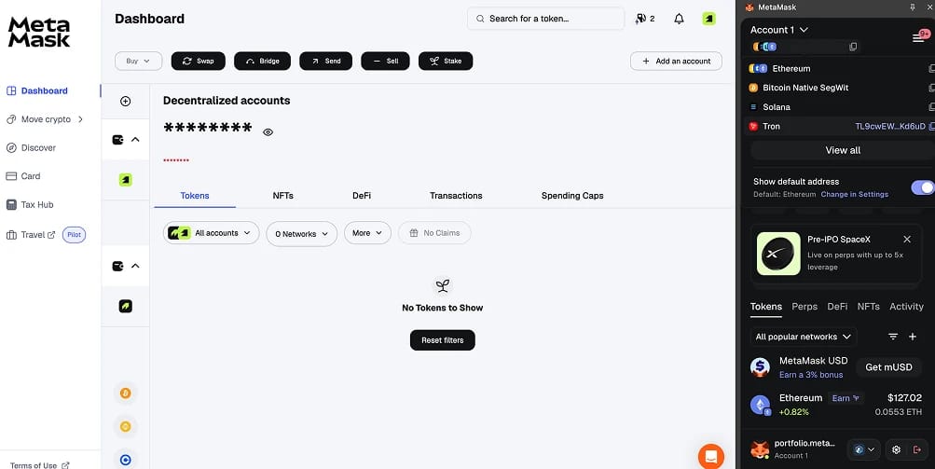Select the light green account avatar in the accounts rail
Viewport: 935px width, 469px height.
(x=125, y=180)
